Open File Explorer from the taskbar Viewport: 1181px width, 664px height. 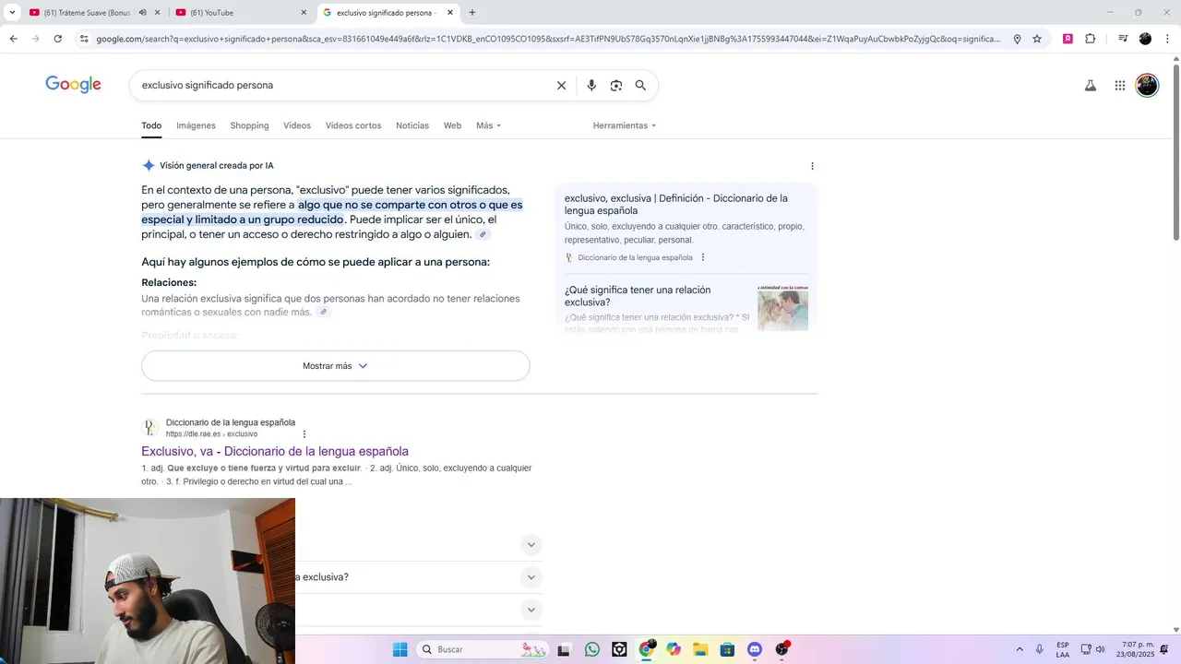700,649
